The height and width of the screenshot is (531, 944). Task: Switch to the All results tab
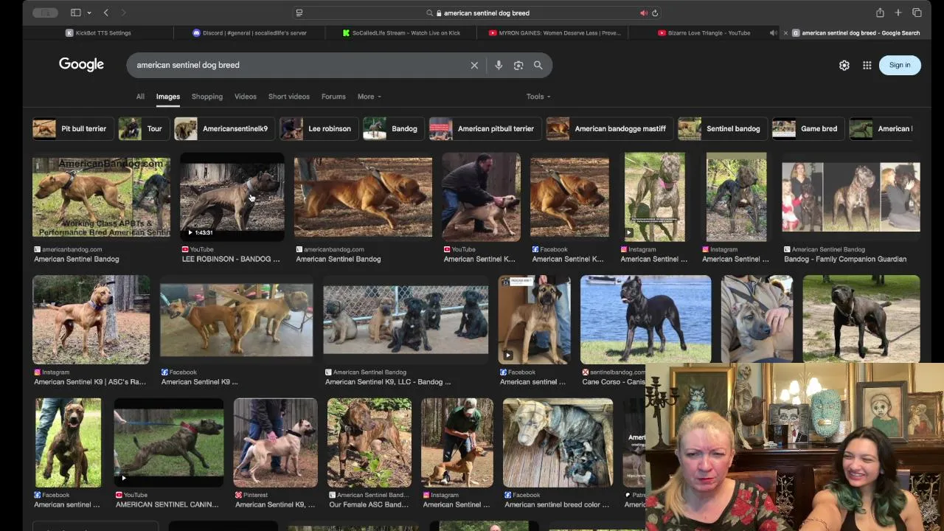140,97
